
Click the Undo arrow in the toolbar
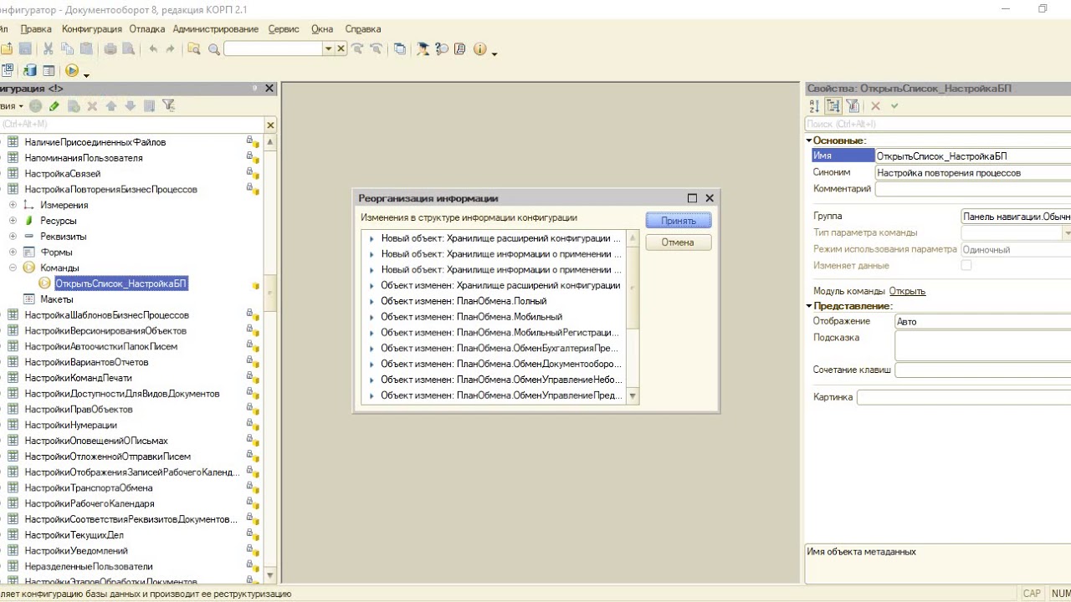[153, 49]
